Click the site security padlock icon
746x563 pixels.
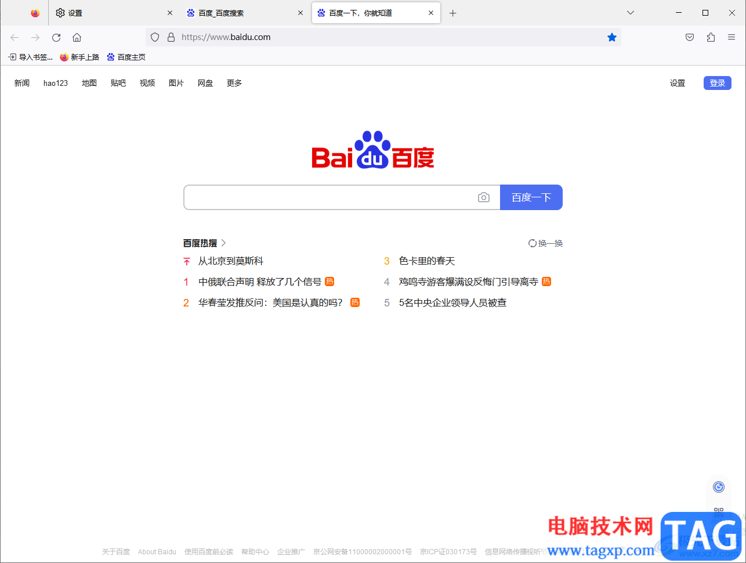coord(171,37)
